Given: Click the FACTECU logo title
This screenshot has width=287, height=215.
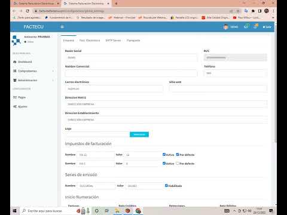Looking at the screenshot, I should [33, 27].
